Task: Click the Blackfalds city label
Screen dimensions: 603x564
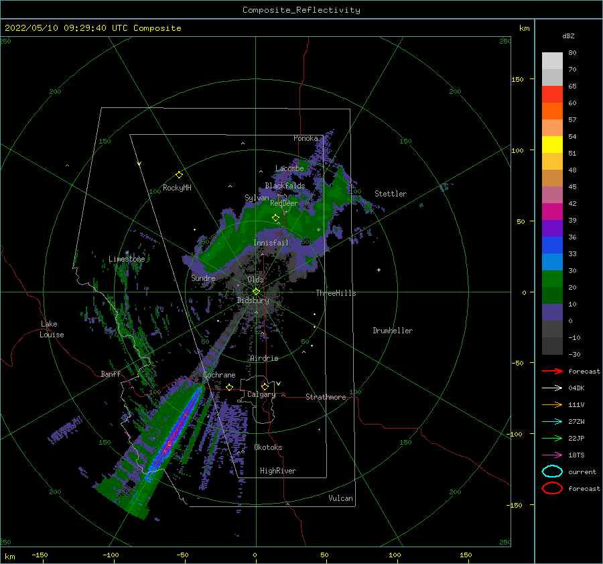Action: 285,186
